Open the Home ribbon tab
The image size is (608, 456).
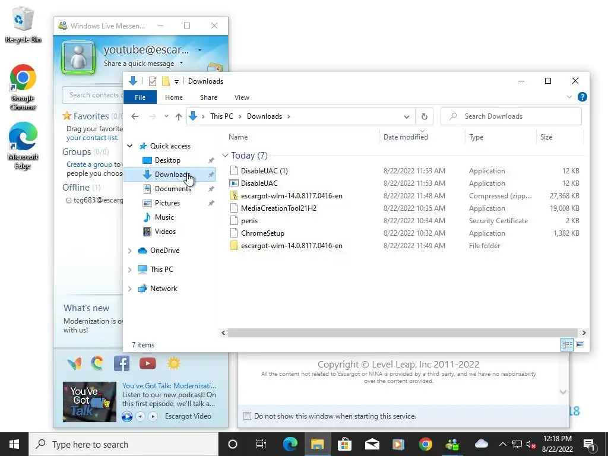174,97
